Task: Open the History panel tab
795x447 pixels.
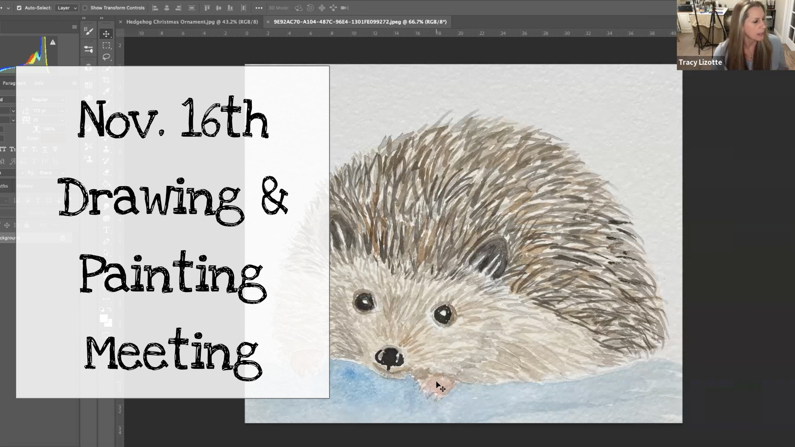Action: point(25,186)
